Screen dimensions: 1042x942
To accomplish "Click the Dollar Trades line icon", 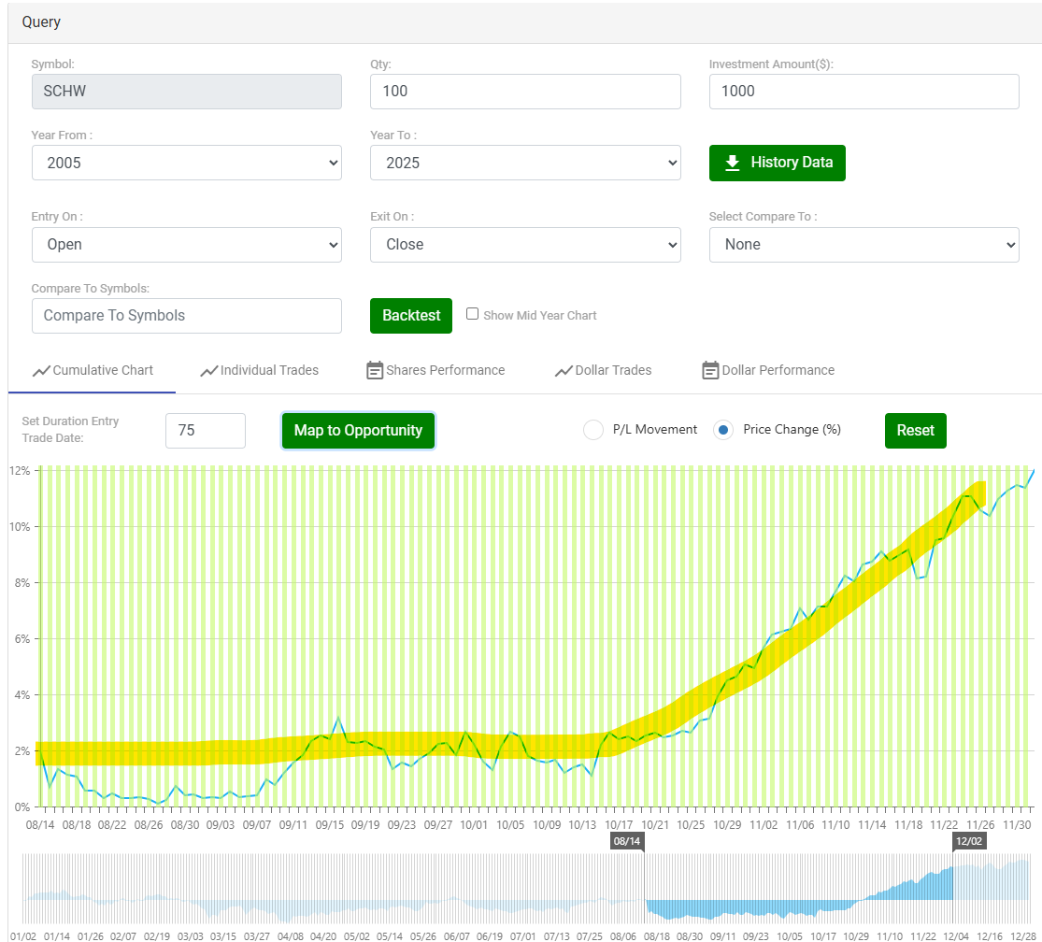I will point(564,371).
